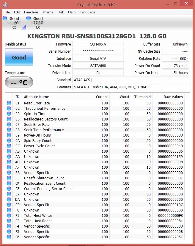Click status orb for Read Error Rate
The width and height of the screenshot is (195, 246).
(9, 103)
